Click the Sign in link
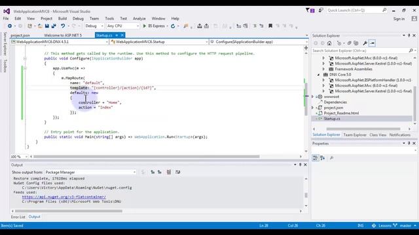The image size is (419, 235). pyautogui.click(x=399, y=19)
